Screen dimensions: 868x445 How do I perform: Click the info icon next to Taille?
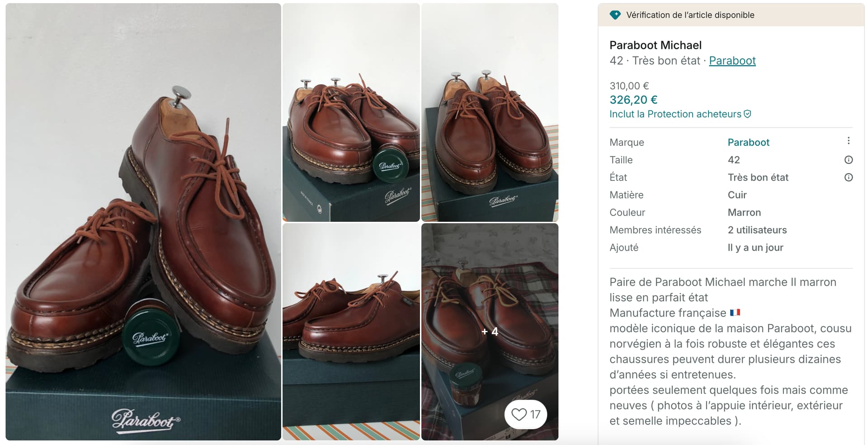pyautogui.click(x=849, y=160)
